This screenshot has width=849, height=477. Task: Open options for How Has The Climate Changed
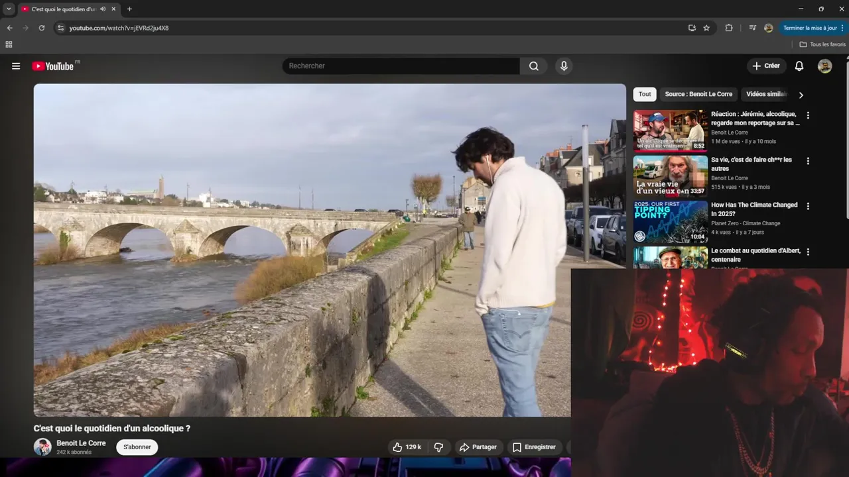(x=808, y=207)
